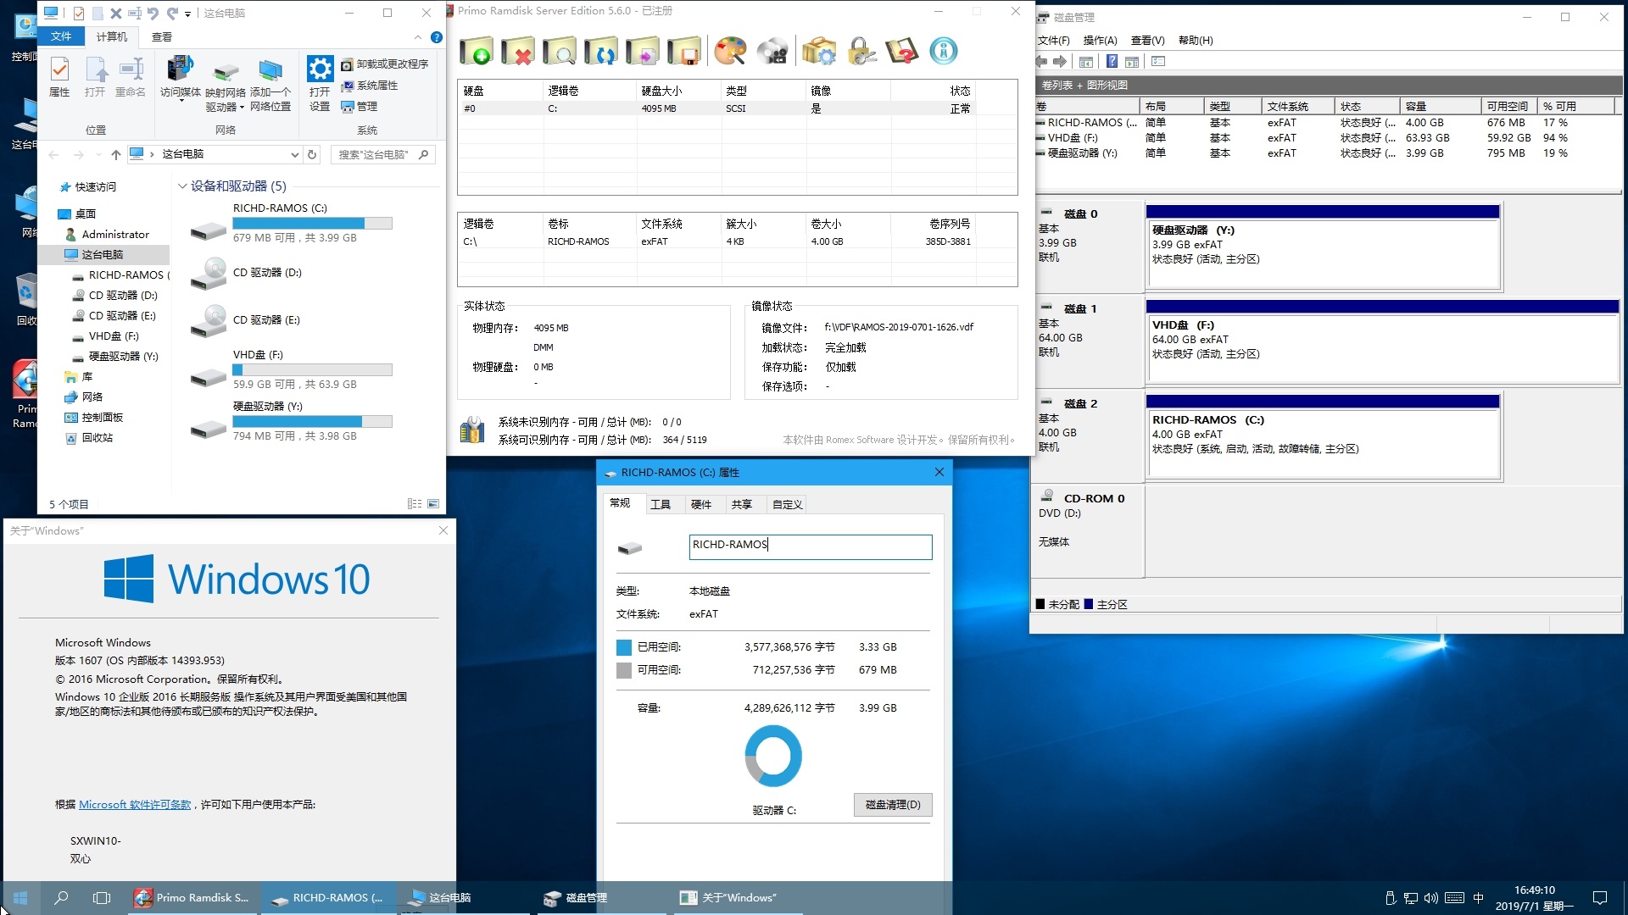Click 系统属性 in Explorer ribbon

[x=370, y=86]
